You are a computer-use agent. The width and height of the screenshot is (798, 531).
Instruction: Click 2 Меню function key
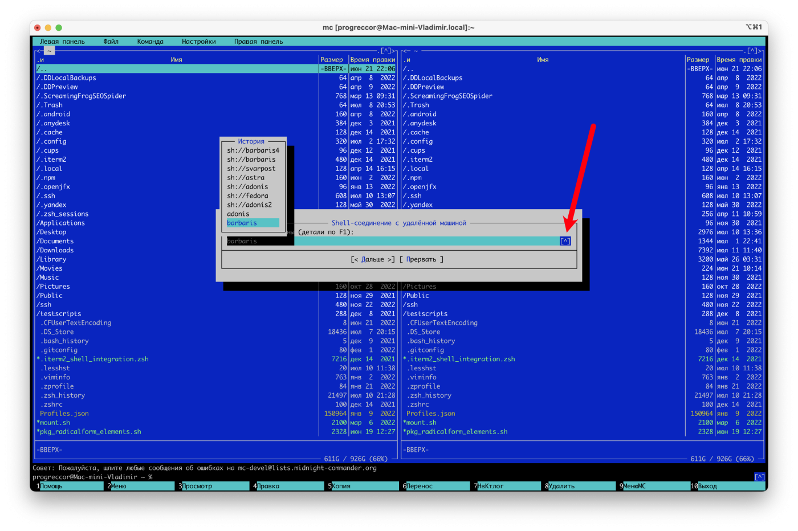pyautogui.click(x=142, y=486)
